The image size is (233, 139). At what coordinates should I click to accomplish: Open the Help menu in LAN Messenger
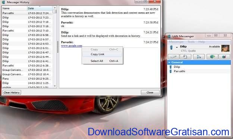pos(201,42)
